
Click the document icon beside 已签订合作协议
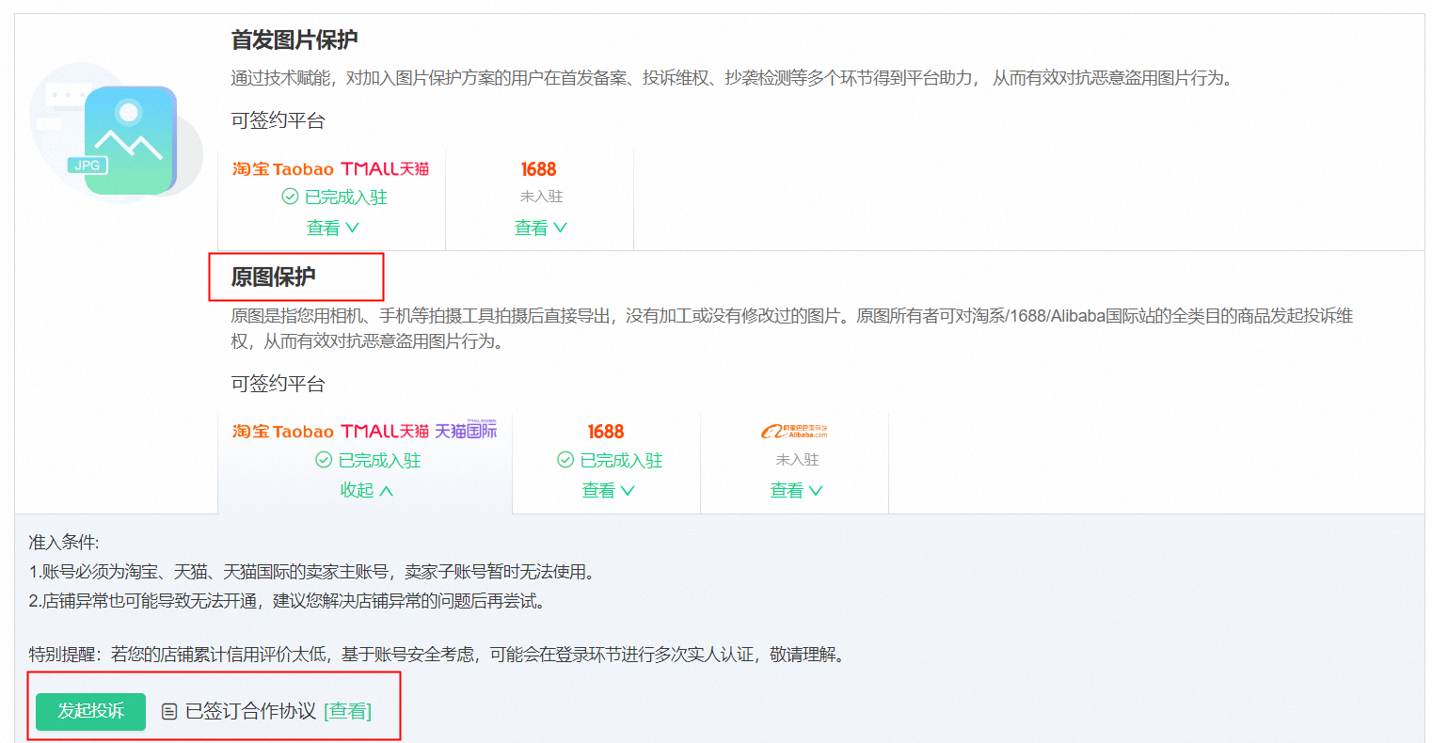(169, 712)
